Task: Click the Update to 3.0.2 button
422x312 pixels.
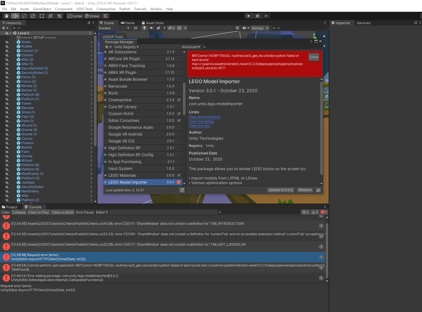Action: pos(281,190)
